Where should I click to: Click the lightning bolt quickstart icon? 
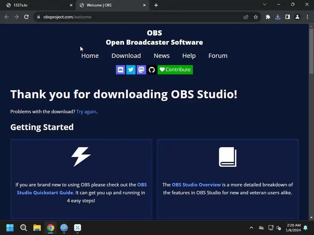click(x=81, y=157)
